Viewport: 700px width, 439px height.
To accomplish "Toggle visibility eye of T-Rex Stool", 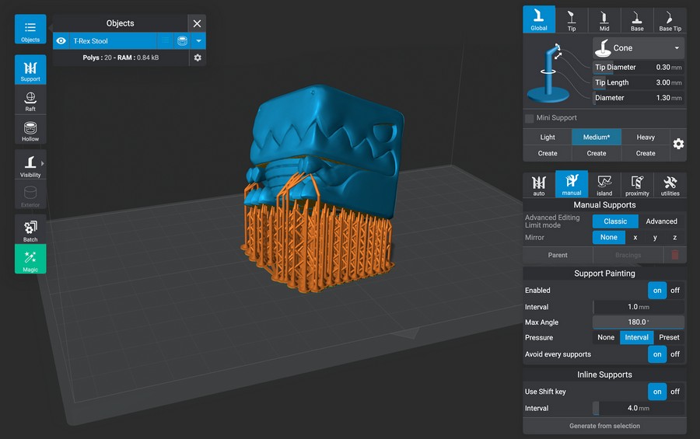I will coord(61,41).
